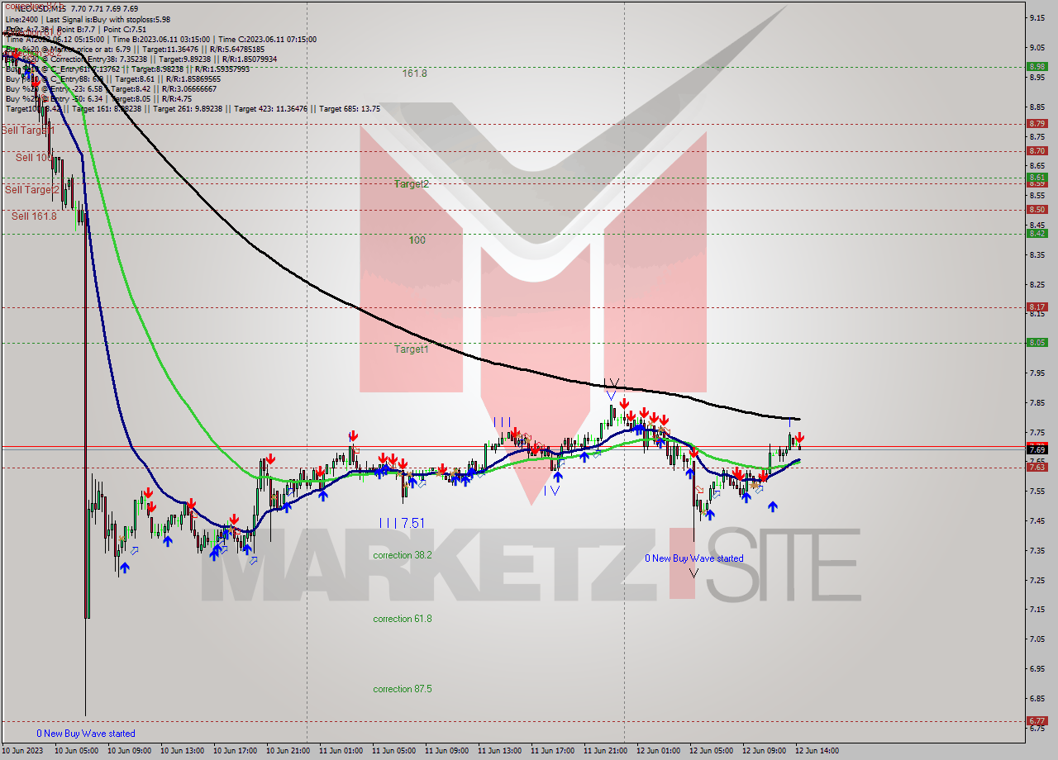Click the 'Target 685: 13.75' text

(350, 108)
